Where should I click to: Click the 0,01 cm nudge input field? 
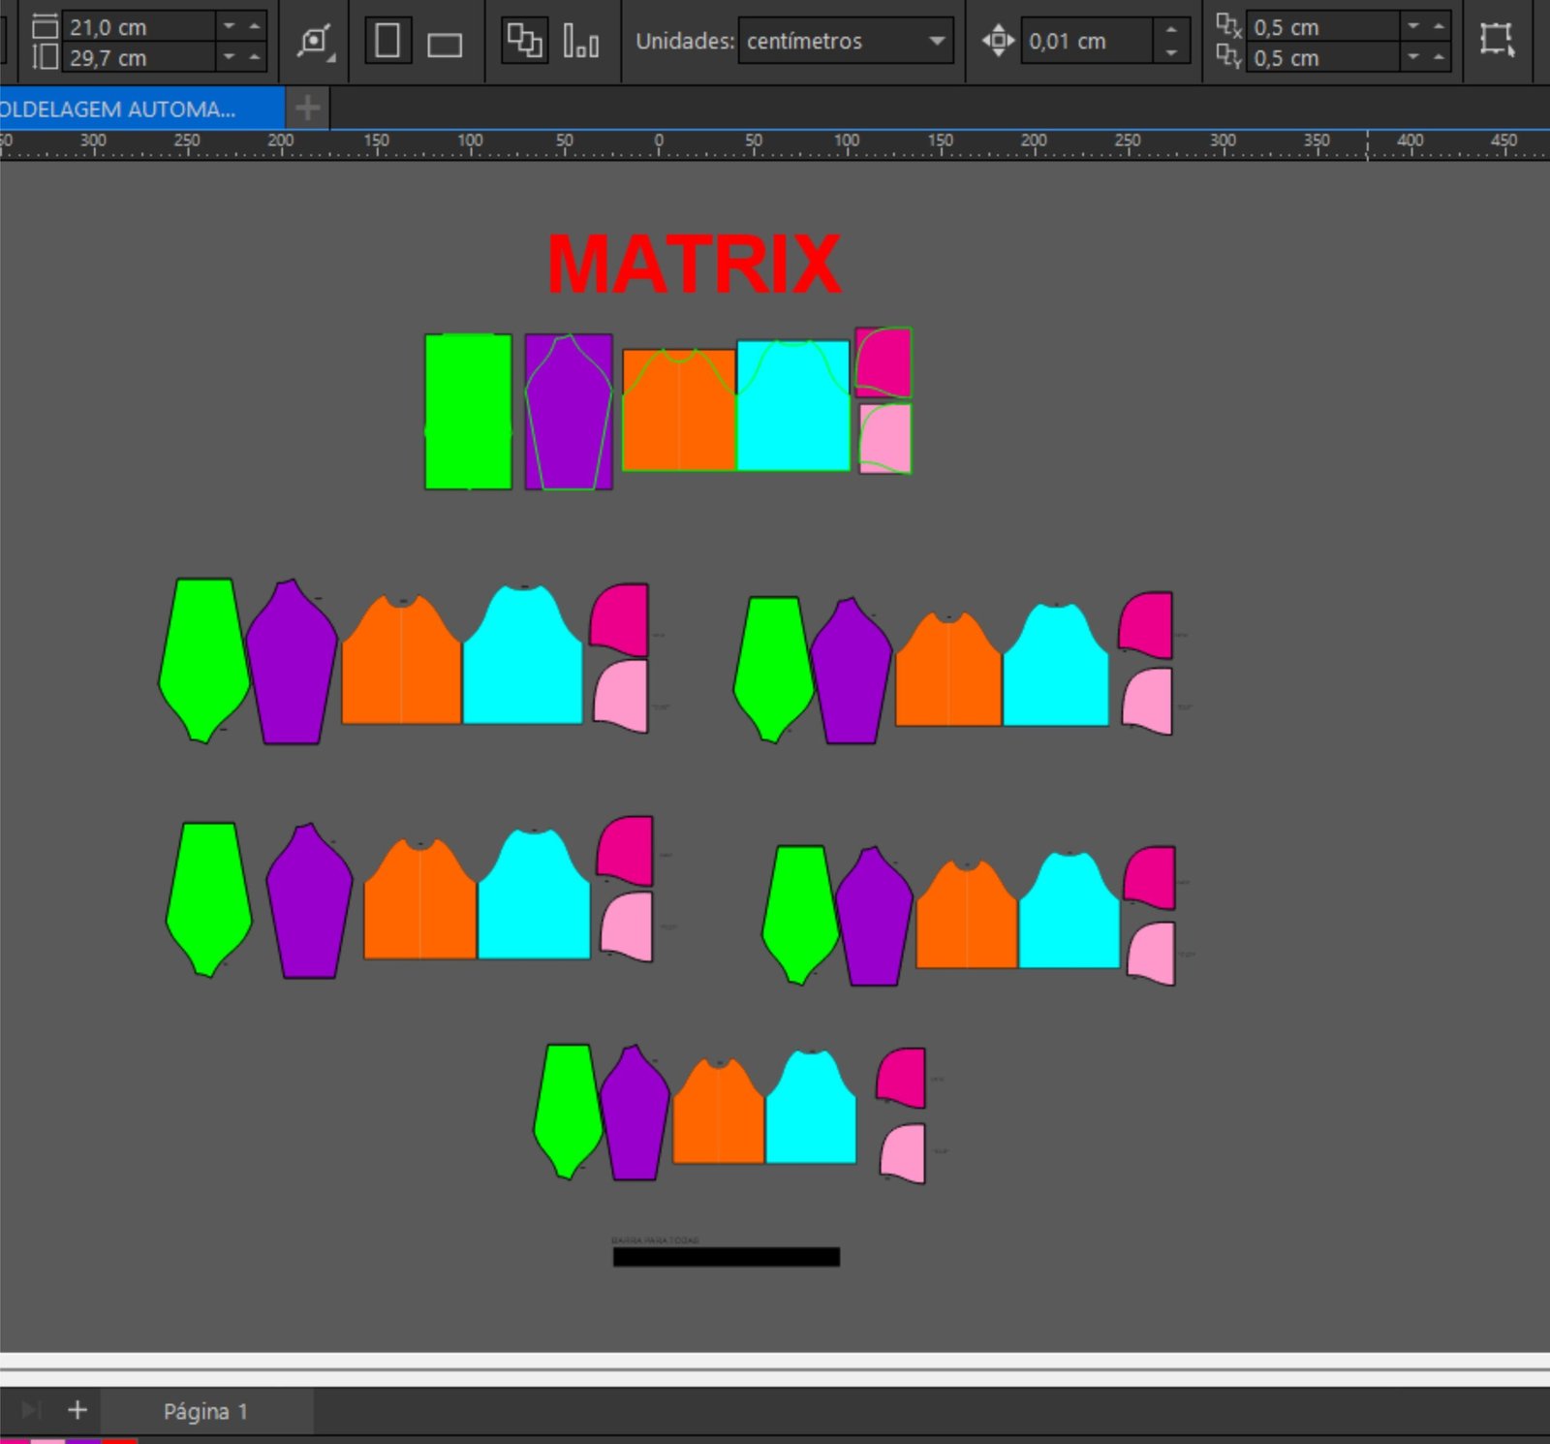(1085, 41)
